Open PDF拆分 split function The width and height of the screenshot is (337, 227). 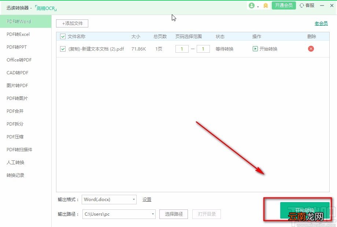click(x=26, y=124)
